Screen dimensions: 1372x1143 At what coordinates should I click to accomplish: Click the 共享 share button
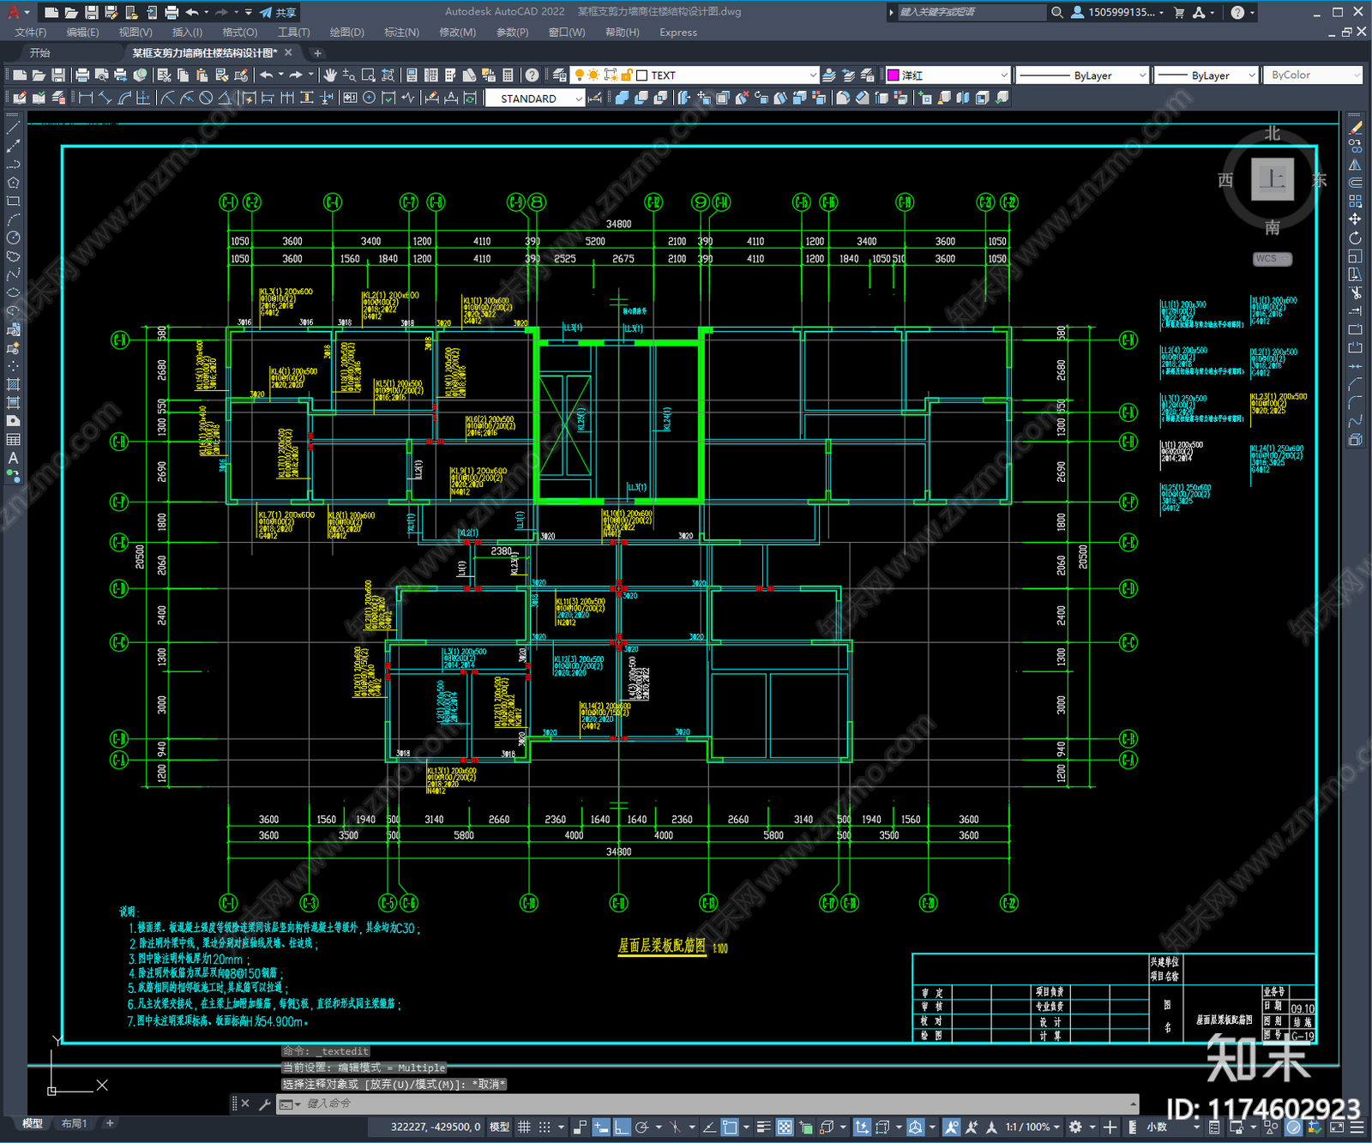[278, 12]
